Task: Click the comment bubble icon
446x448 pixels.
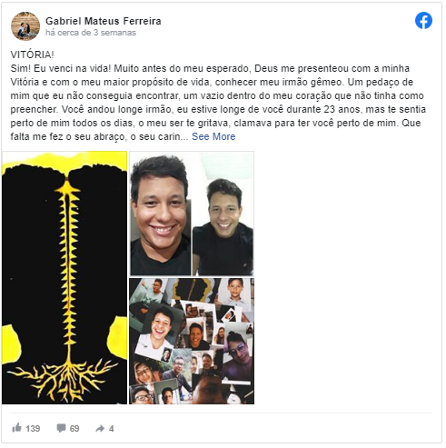Action: pyautogui.click(x=61, y=428)
